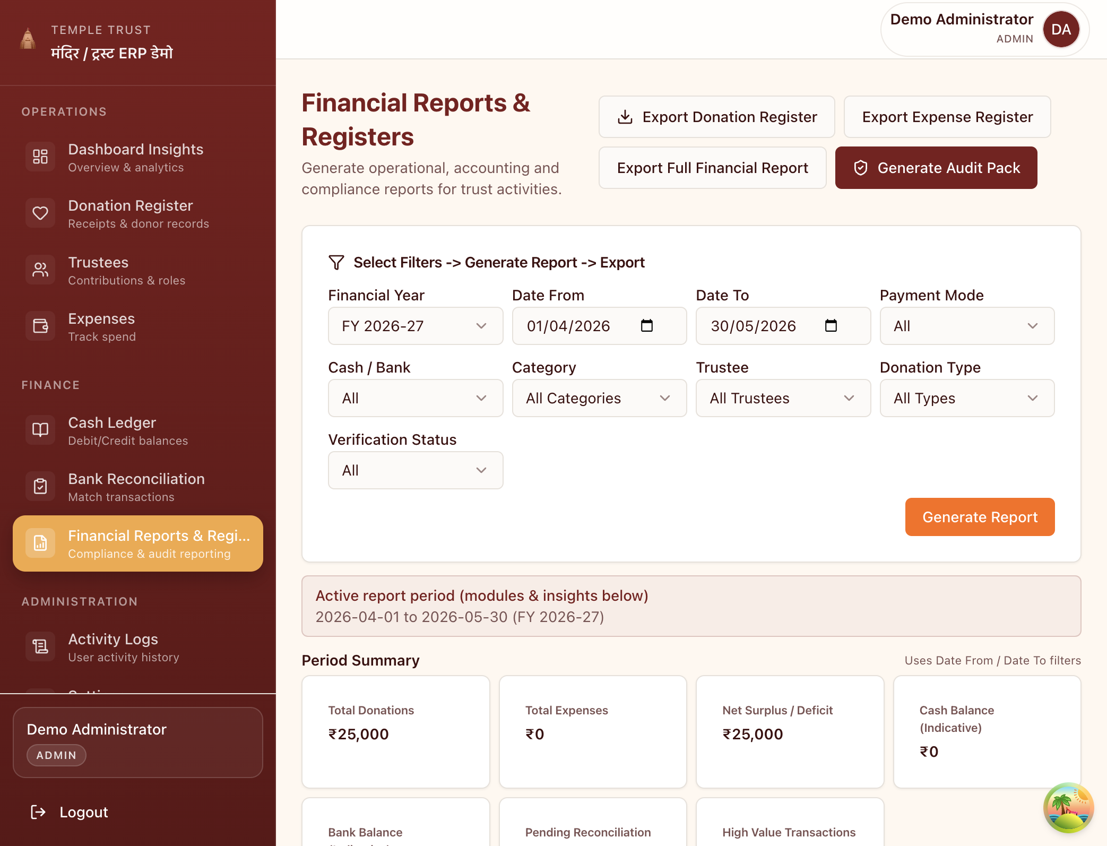Go to Dashboard Insights
This screenshot has height=846, width=1107.
pos(138,157)
